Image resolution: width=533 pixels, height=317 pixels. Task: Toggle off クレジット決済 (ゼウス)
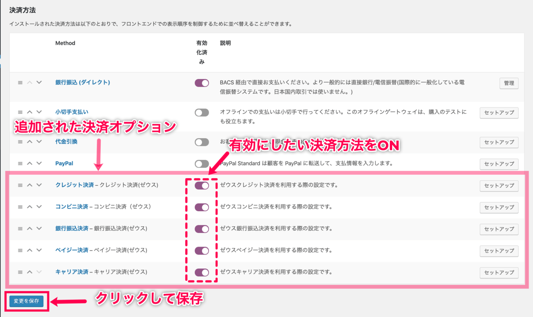(202, 185)
